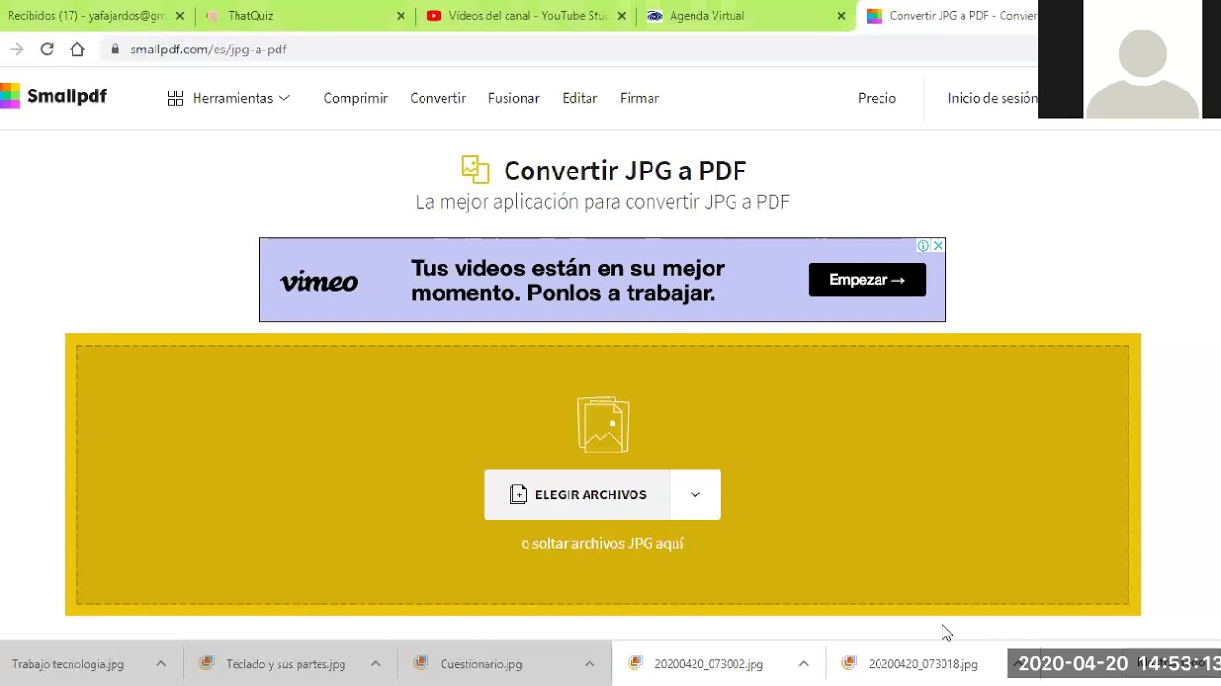Click the JPG to PDF title icon

[475, 170]
